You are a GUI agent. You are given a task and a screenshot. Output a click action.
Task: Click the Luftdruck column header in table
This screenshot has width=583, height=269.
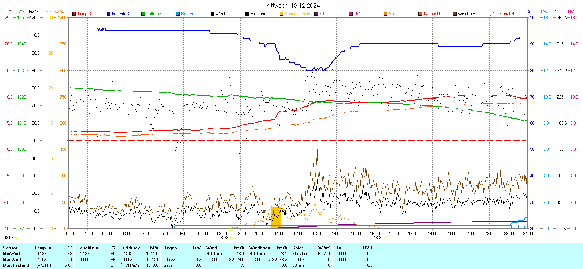pos(130,248)
